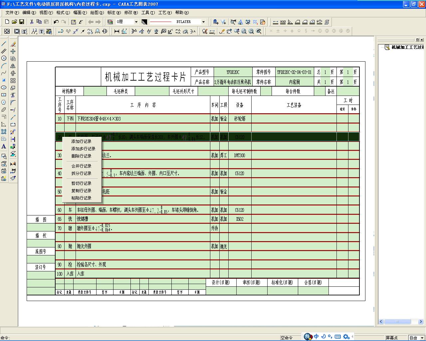Click the YFDX20C product model cell
This screenshot has height=341, width=426.
click(233, 72)
